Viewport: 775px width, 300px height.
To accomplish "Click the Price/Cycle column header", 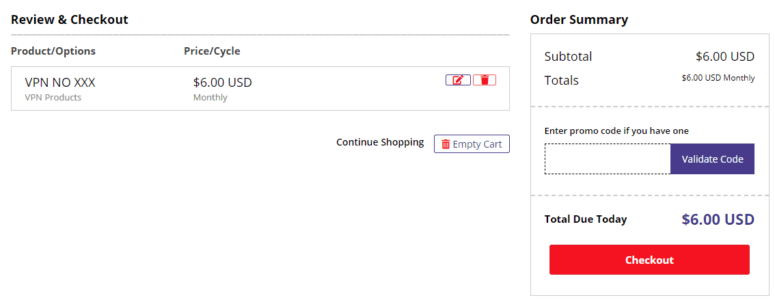I will coord(212,51).
